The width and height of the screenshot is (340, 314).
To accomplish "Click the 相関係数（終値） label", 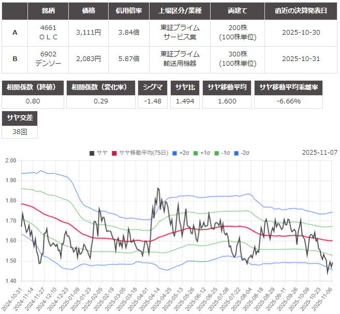I will 33,87.
